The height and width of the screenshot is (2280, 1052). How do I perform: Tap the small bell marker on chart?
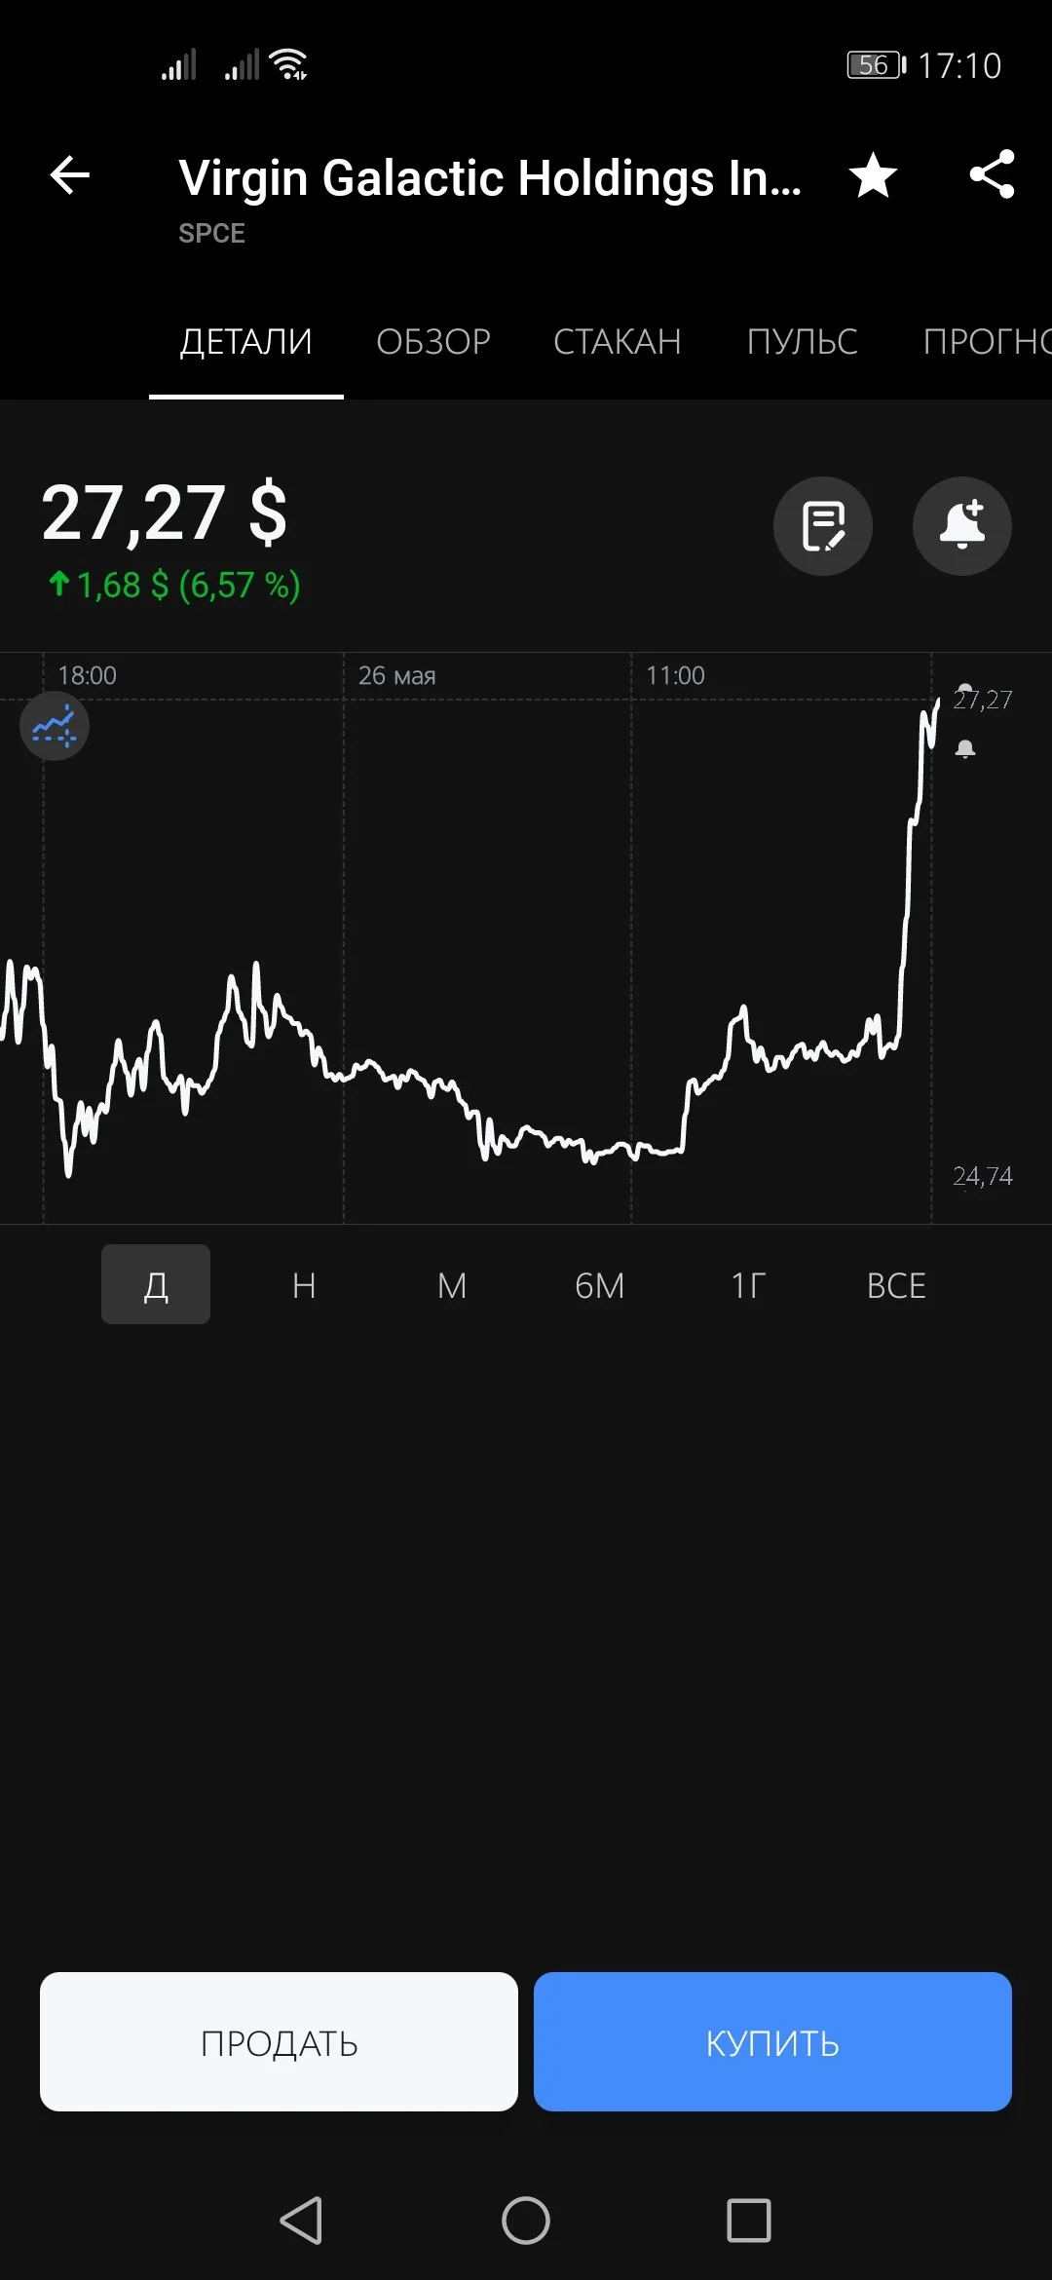[x=965, y=749]
